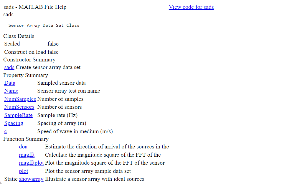The width and height of the screenshot is (287, 184).
Task: Click the Spacing property link
Action: [14, 123]
